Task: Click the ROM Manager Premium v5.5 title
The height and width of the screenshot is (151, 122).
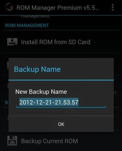Action: (58, 8)
